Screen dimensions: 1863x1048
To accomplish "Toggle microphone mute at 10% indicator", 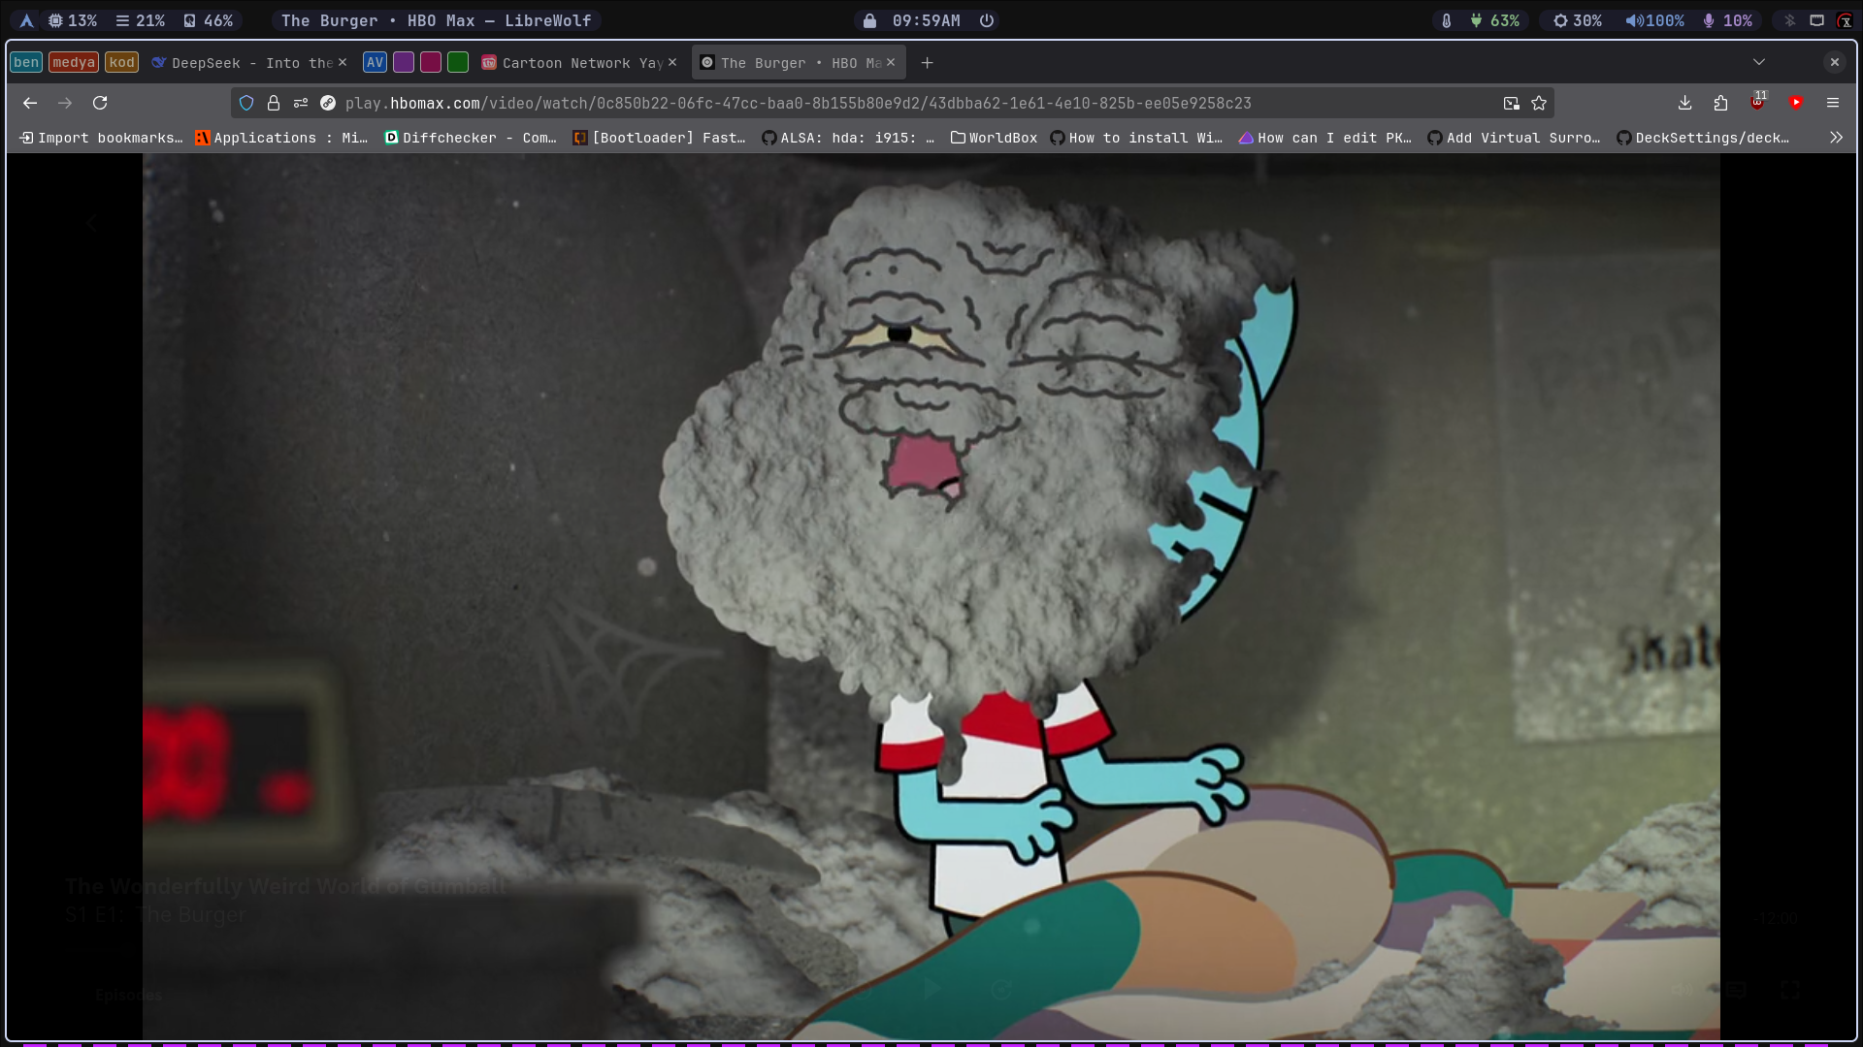I will [1727, 20].
